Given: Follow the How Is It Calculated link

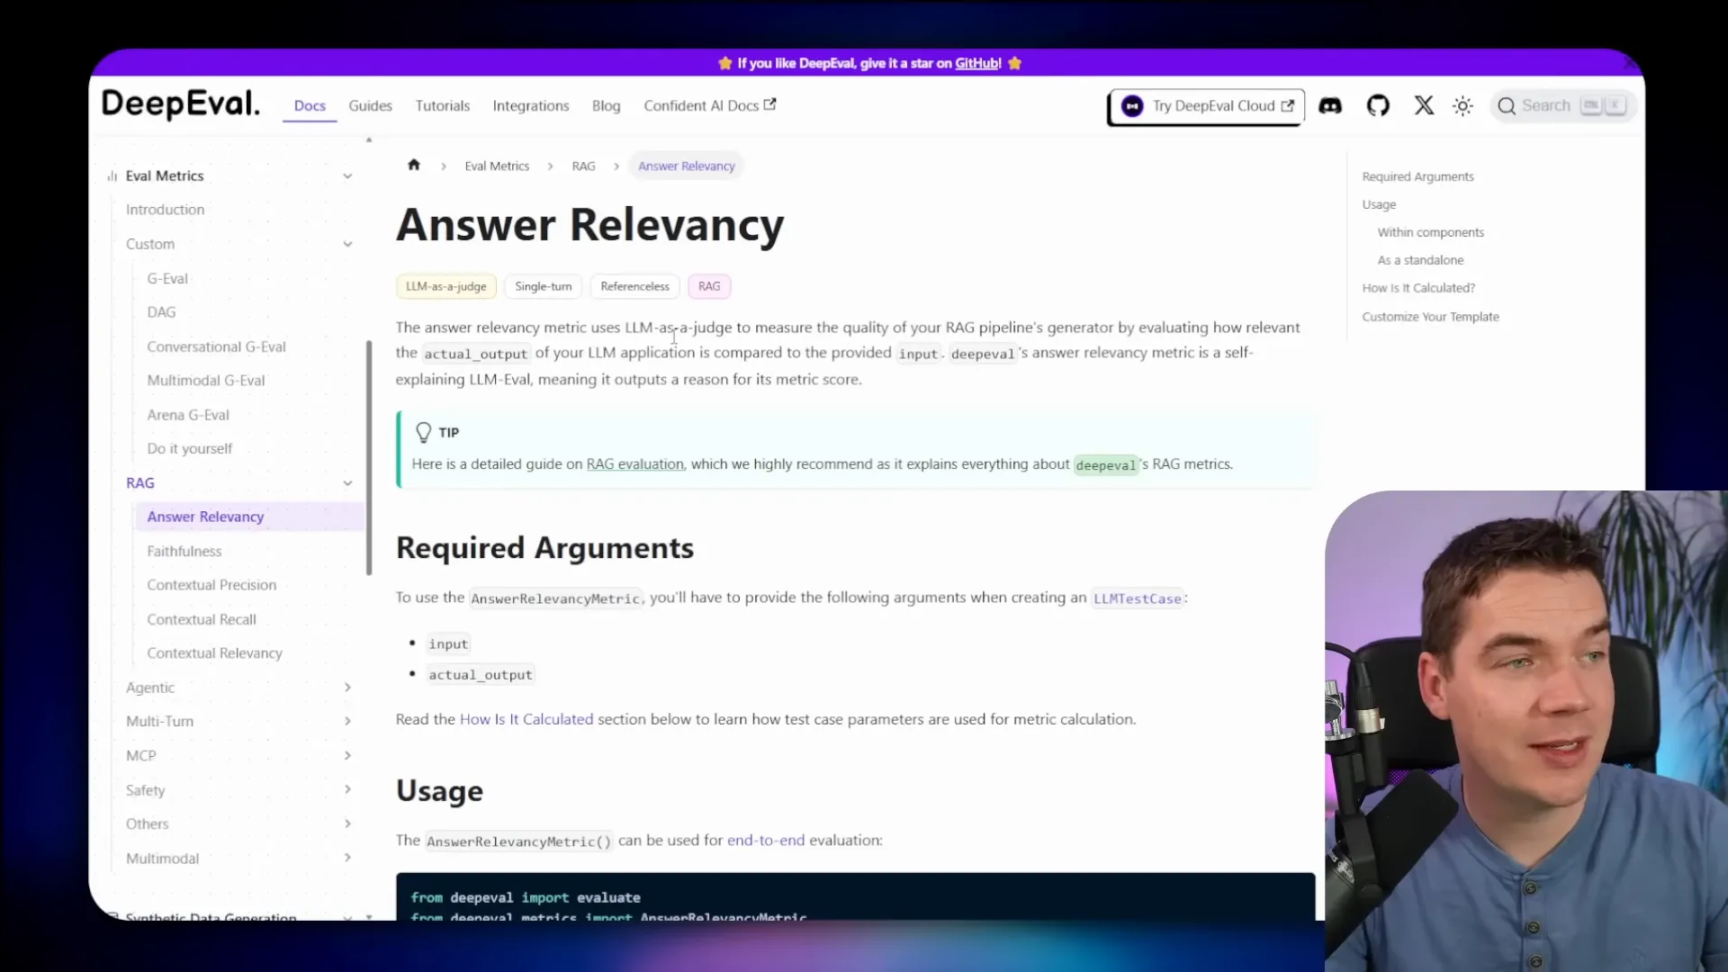Looking at the screenshot, I should tap(526, 720).
